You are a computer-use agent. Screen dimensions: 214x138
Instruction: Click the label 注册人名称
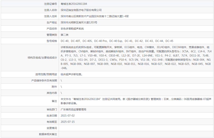coord(50,10)
